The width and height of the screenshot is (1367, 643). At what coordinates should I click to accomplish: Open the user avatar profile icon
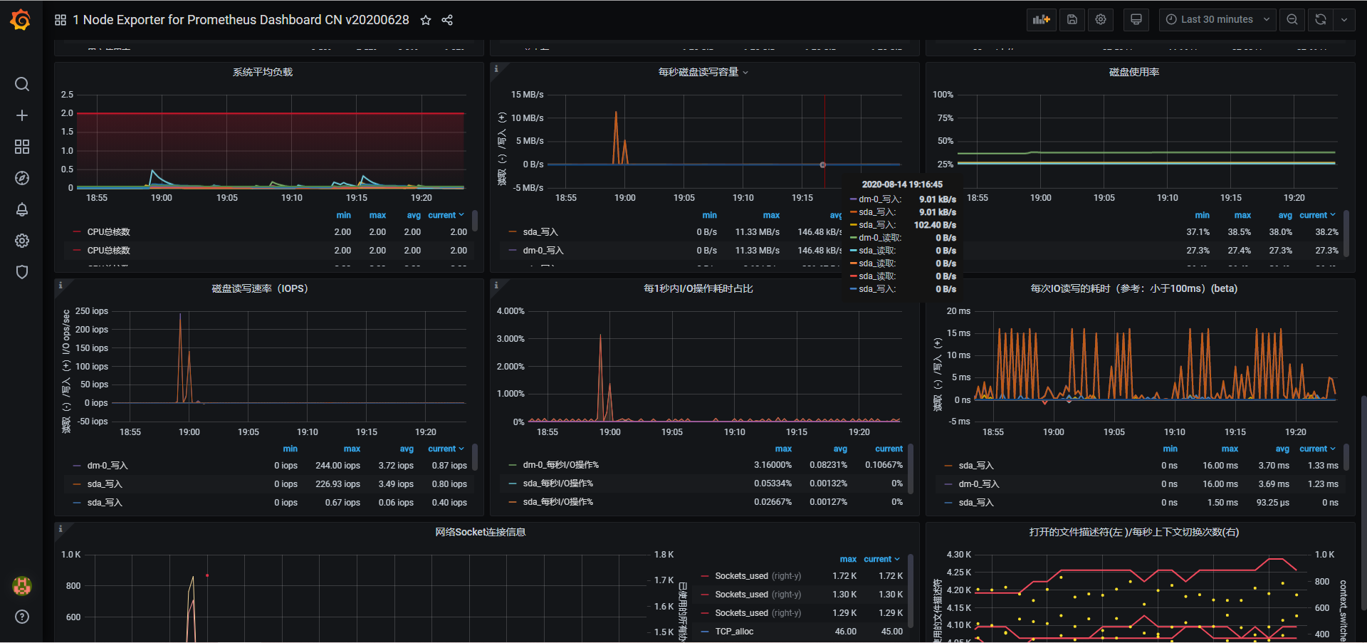coord(22,586)
